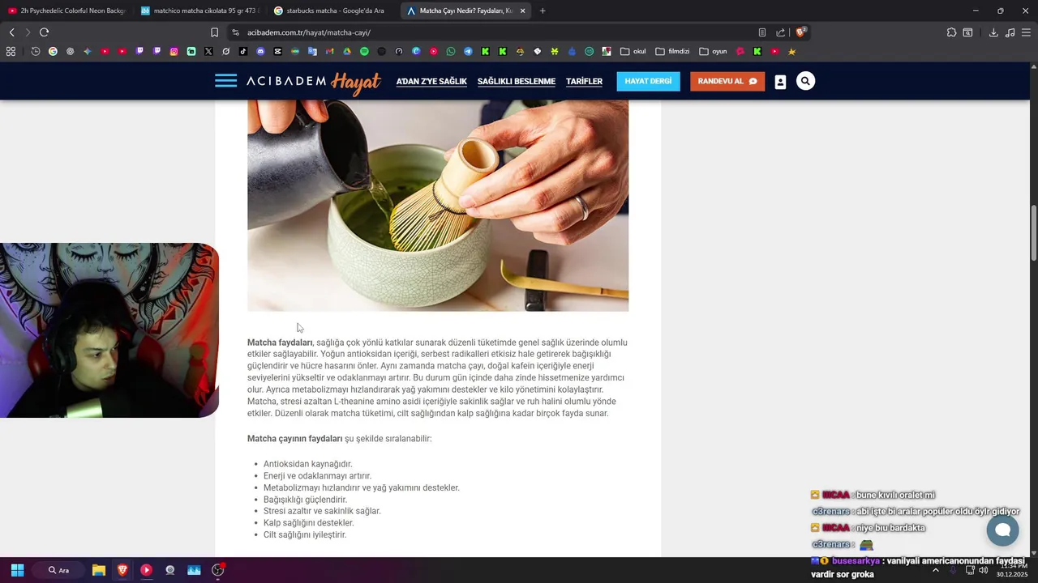Open Instagram bookmark icon
The width and height of the screenshot is (1038, 583).
(x=174, y=51)
